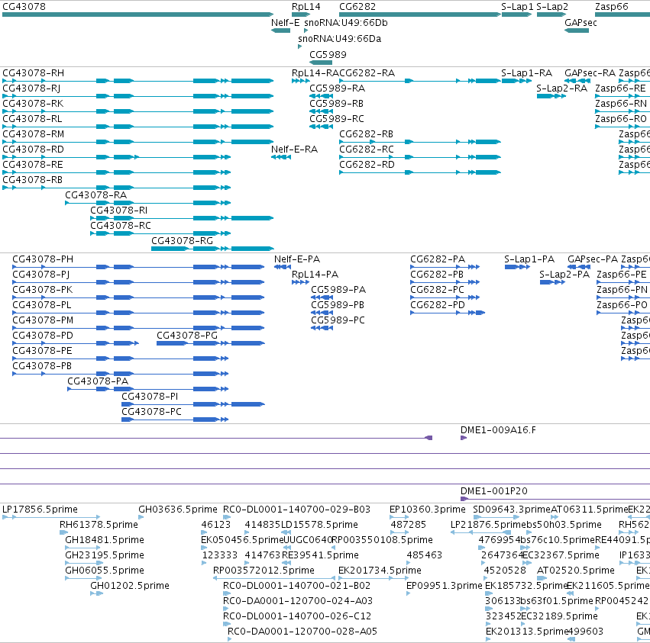Screen dimensions: 650x643
Task: Click the GAPsec-RA transcript label
Action: point(590,73)
